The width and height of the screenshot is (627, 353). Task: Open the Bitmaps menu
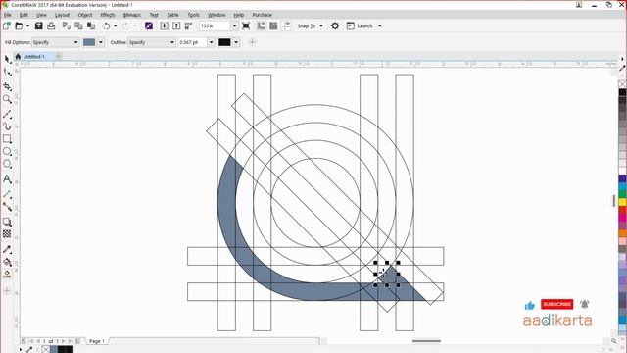132,15
